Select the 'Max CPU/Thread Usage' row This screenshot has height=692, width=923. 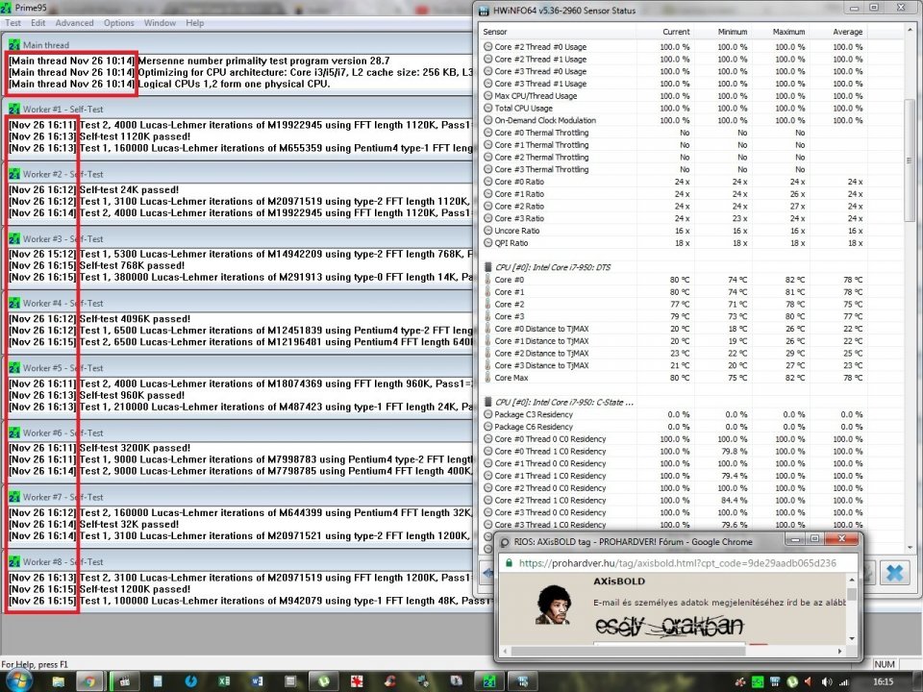675,96
